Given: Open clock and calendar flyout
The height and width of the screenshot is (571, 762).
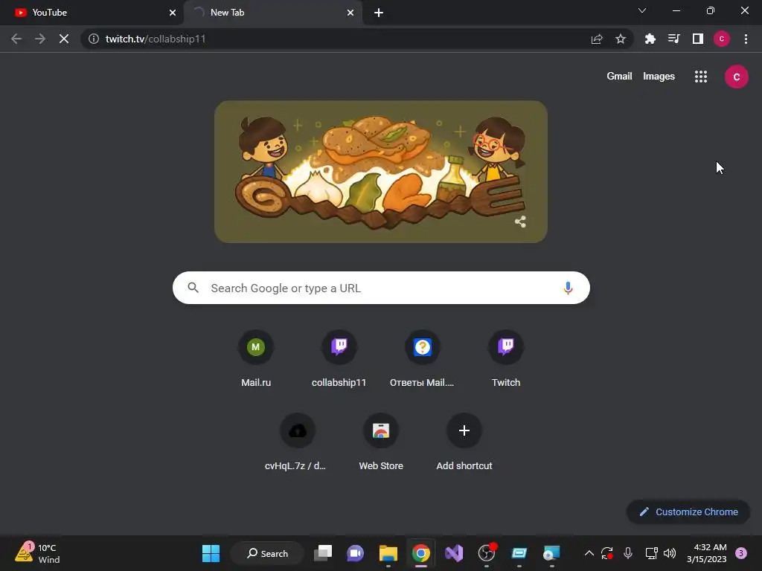Looking at the screenshot, I should point(707,553).
